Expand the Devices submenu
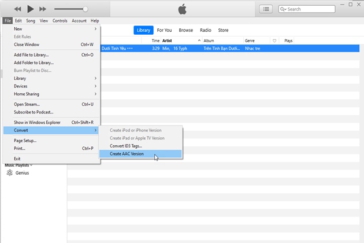364x243 pixels. tap(95, 86)
